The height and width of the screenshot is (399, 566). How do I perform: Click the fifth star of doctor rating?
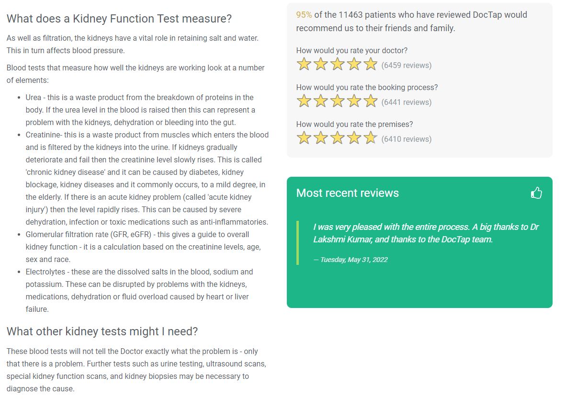point(370,64)
